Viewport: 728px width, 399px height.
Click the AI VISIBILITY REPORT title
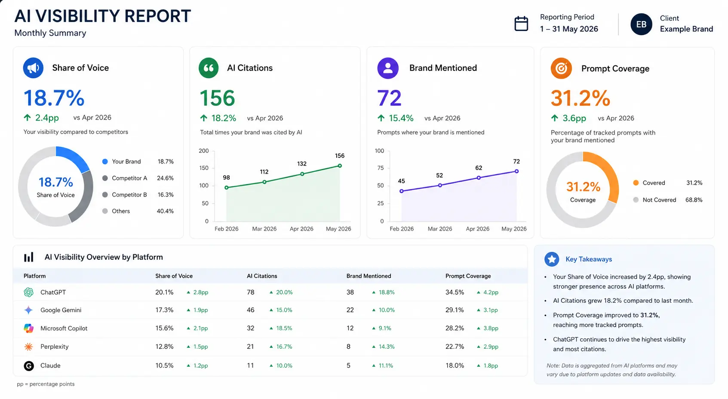tap(102, 16)
